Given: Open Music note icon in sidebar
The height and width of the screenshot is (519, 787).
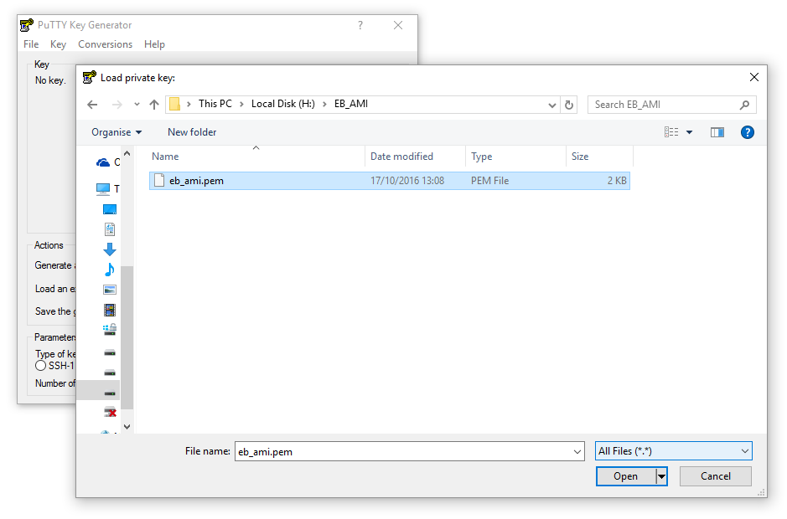Looking at the screenshot, I should 110,270.
